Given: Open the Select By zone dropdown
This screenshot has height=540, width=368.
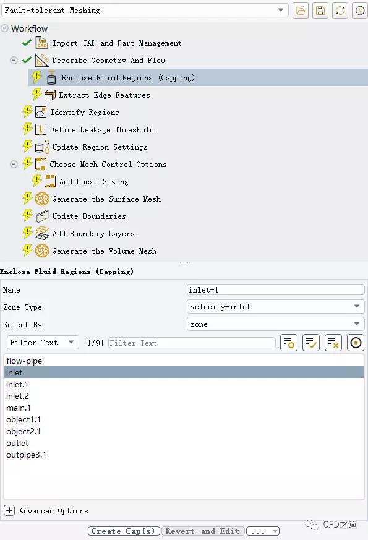Looking at the screenshot, I should coord(275,324).
